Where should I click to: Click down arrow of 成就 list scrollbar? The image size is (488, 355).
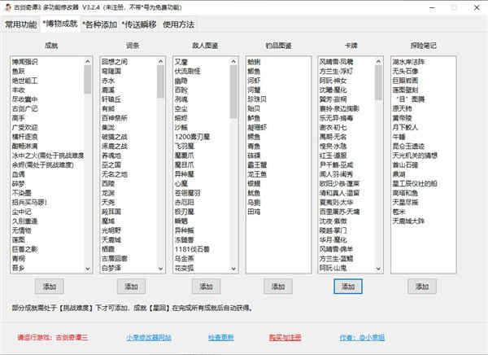(x=88, y=269)
